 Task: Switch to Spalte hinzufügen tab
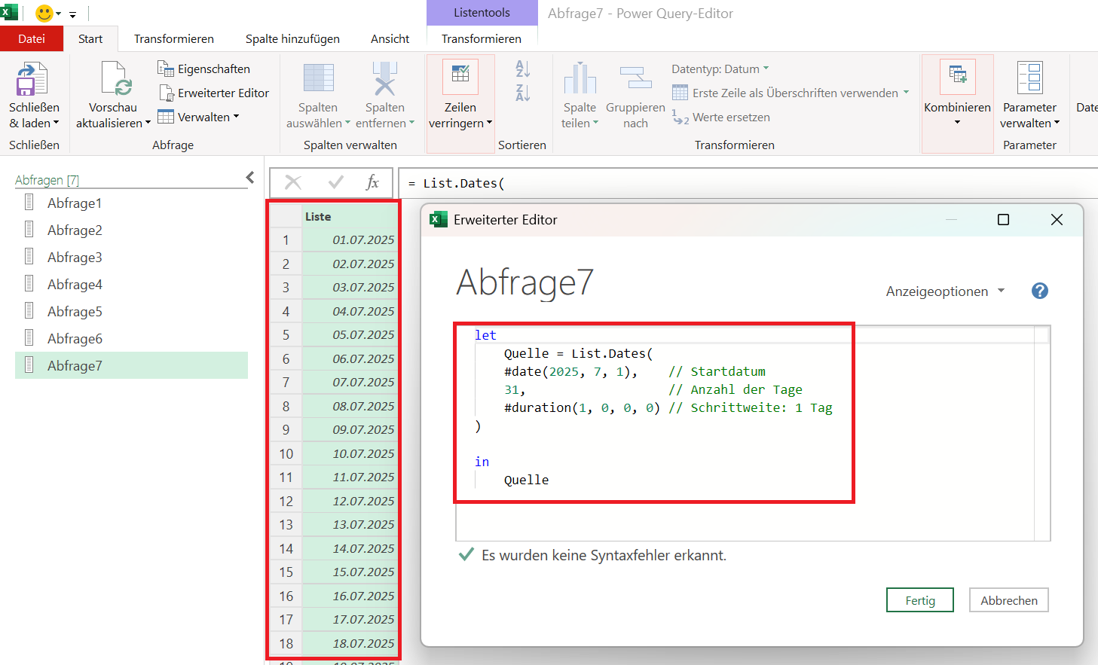tap(292, 38)
